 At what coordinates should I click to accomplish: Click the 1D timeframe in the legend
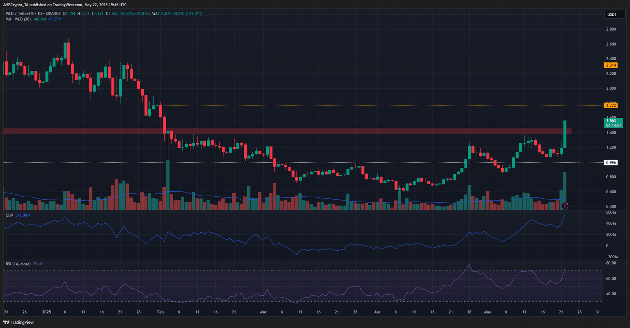(x=40, y=14)
